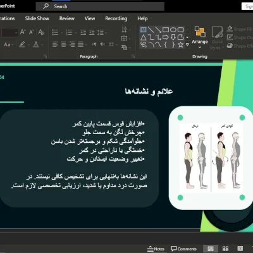Click the Clear All Formatting icon
This screenshot has width=253, height=253.
[41, 32]
